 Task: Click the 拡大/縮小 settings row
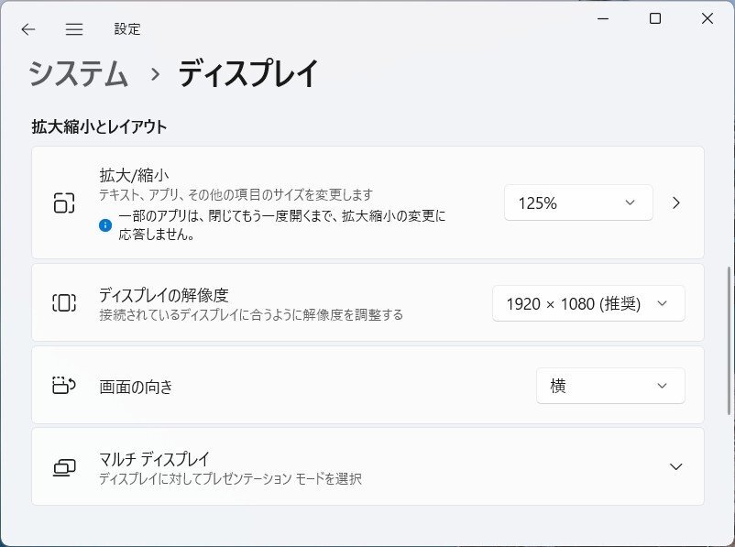coord(275,202)
